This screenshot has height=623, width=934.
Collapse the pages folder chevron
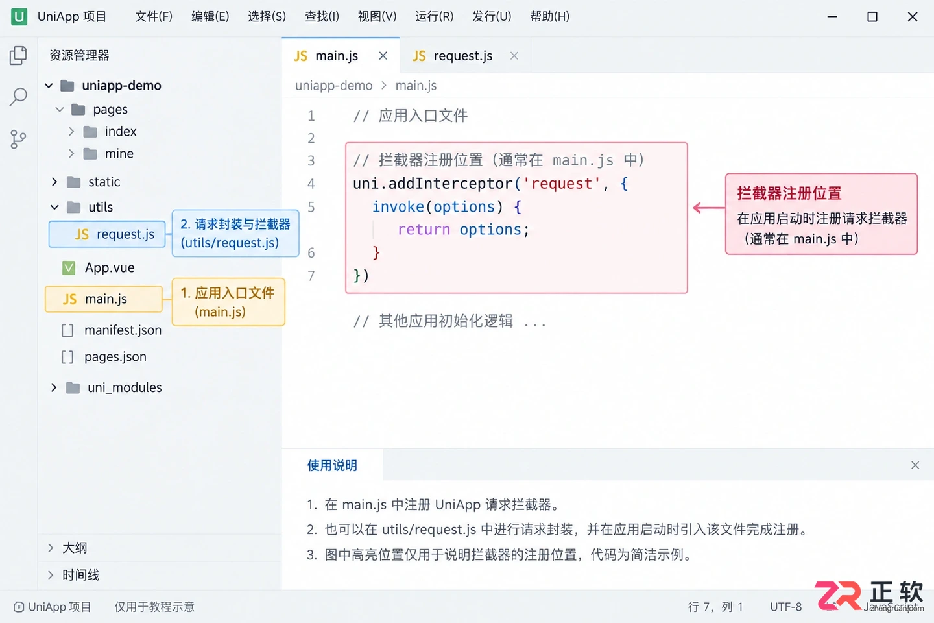pos(60,110)
